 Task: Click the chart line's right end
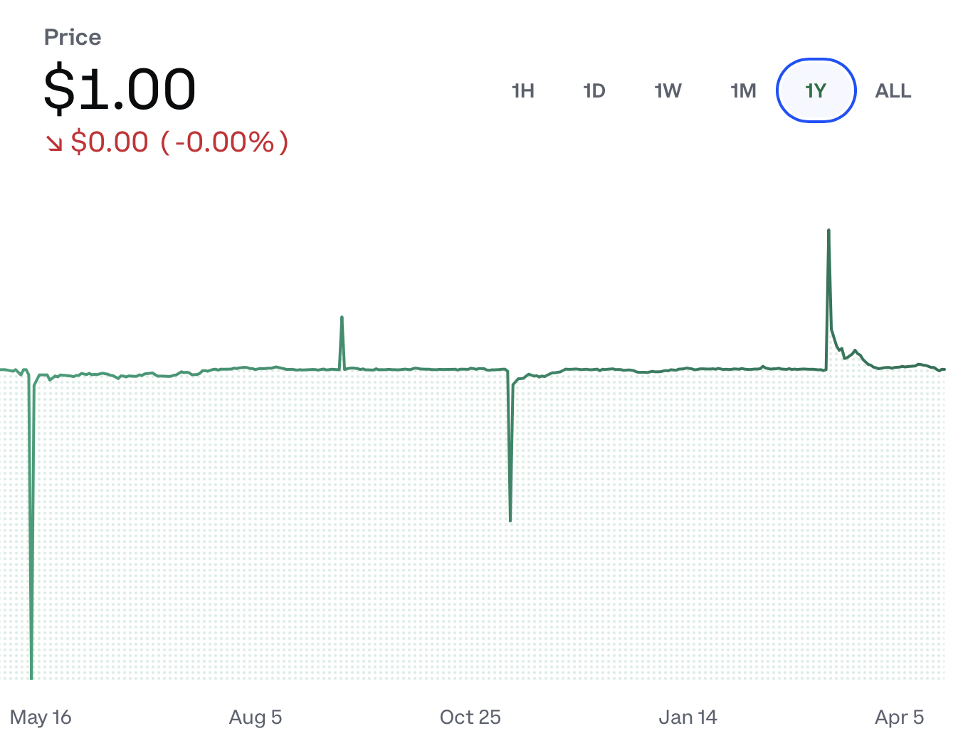pos(944,369)
